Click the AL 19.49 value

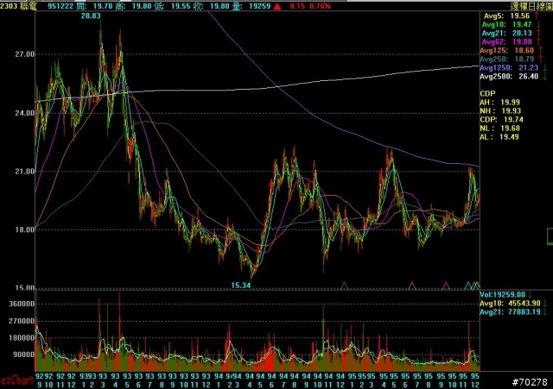[499, 137]
